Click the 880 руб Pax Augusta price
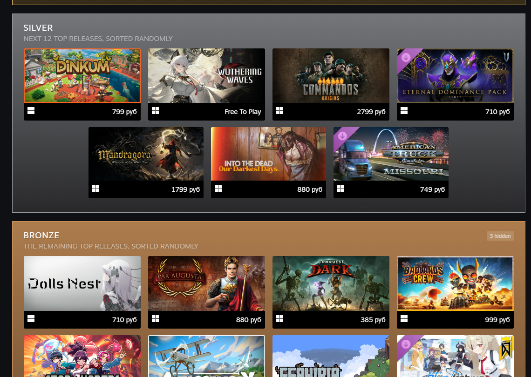 pos(248,320)
